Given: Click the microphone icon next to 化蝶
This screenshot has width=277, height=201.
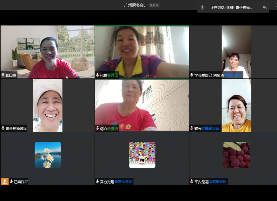Looking at the screenshot, I should click(98, 75).
